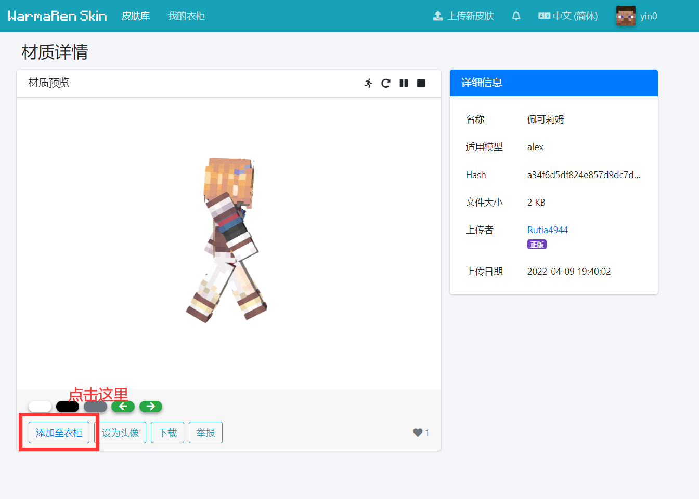Viewport: 699px width, 499px height.
Task: Click the green left arrow button
Action: [123, 406]
